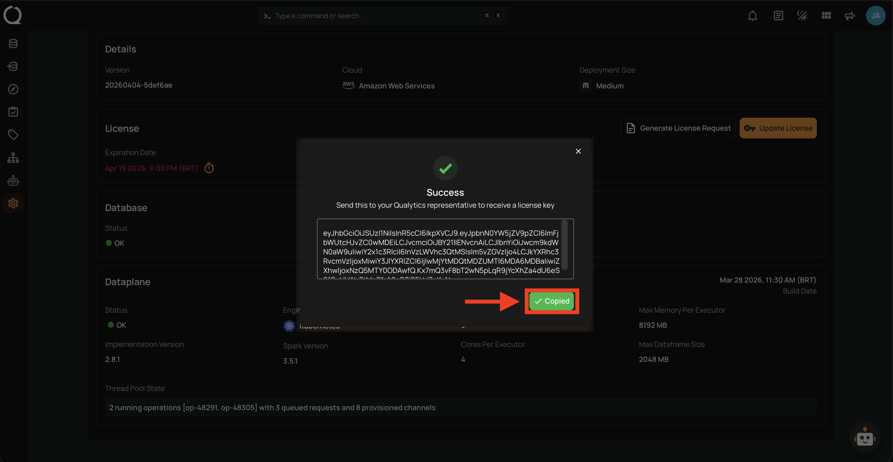This screenshot has height=462, width=893.
Task: Click the green Copied button
Action: 552,301
